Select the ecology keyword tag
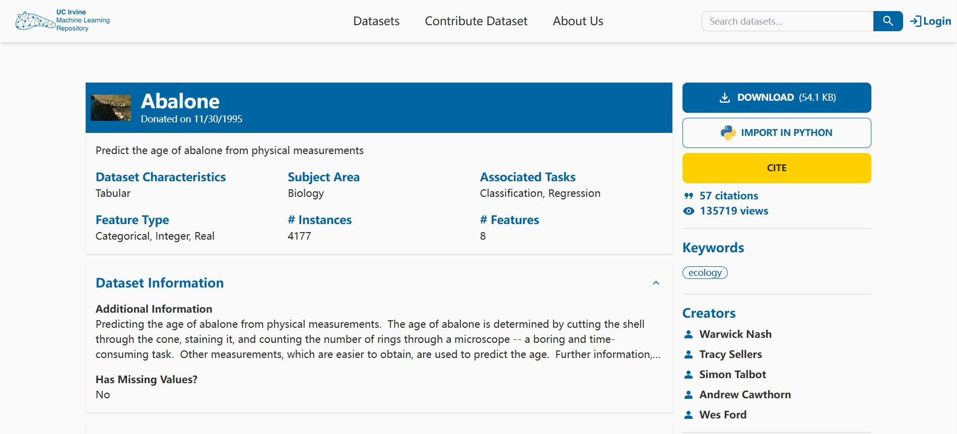957x434 pixels. 705,272
